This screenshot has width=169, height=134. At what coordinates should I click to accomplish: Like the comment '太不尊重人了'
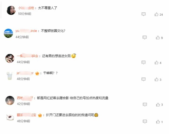coord(156,14)
